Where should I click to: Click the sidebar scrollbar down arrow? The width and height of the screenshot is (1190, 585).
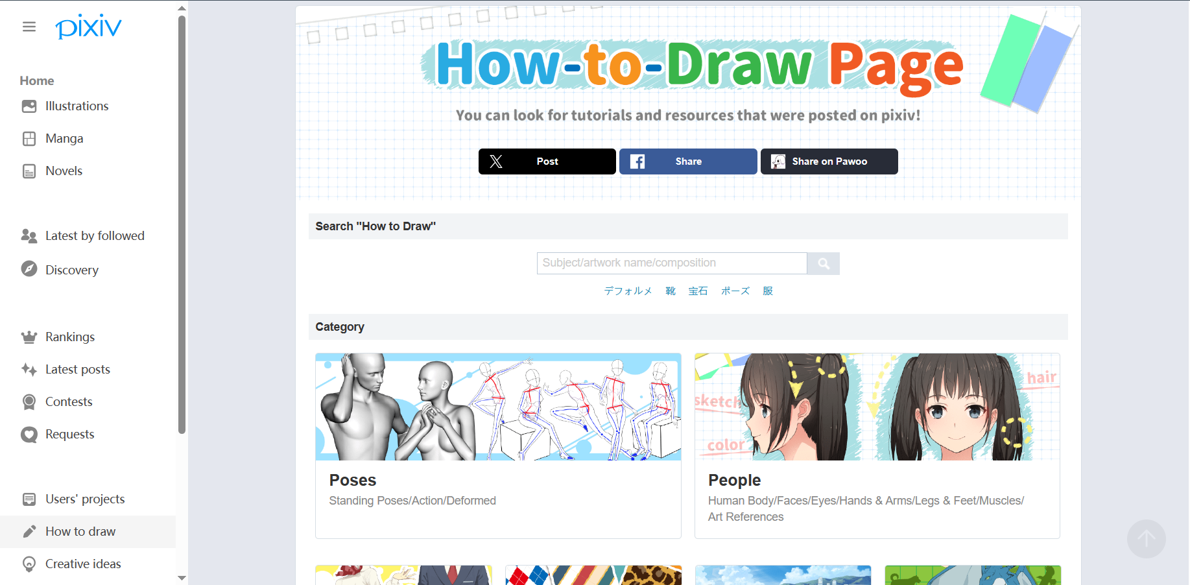pyautogui.click(x=182, y=578)
